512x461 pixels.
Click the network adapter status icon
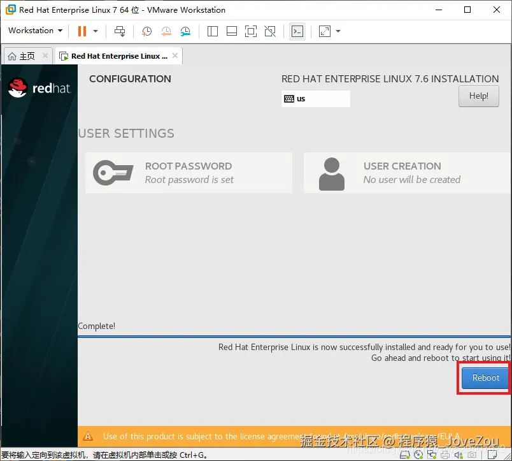tap(432, 455)
